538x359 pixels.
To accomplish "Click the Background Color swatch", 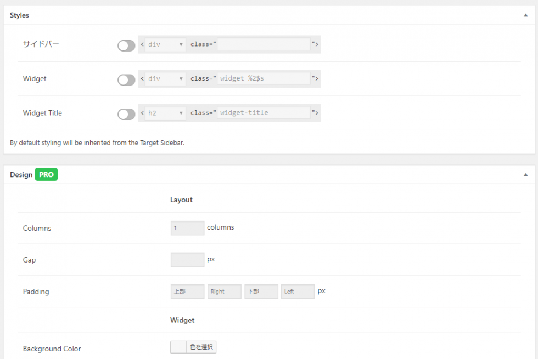I will 178,347.
